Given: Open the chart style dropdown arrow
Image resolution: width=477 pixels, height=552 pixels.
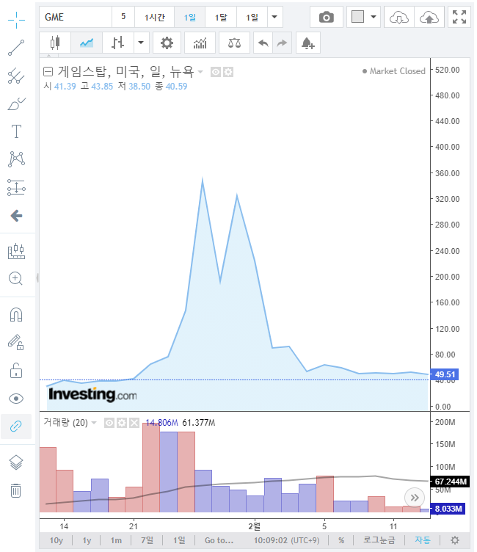Looking at the screenshot, I should (141, 43).
